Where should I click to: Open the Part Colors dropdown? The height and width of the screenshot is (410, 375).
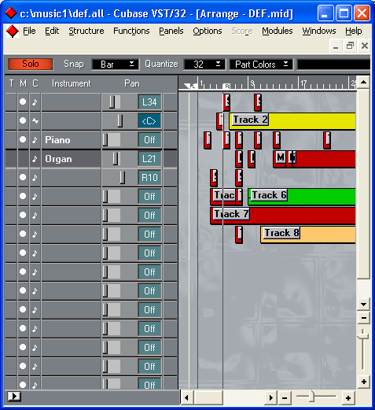261,65
